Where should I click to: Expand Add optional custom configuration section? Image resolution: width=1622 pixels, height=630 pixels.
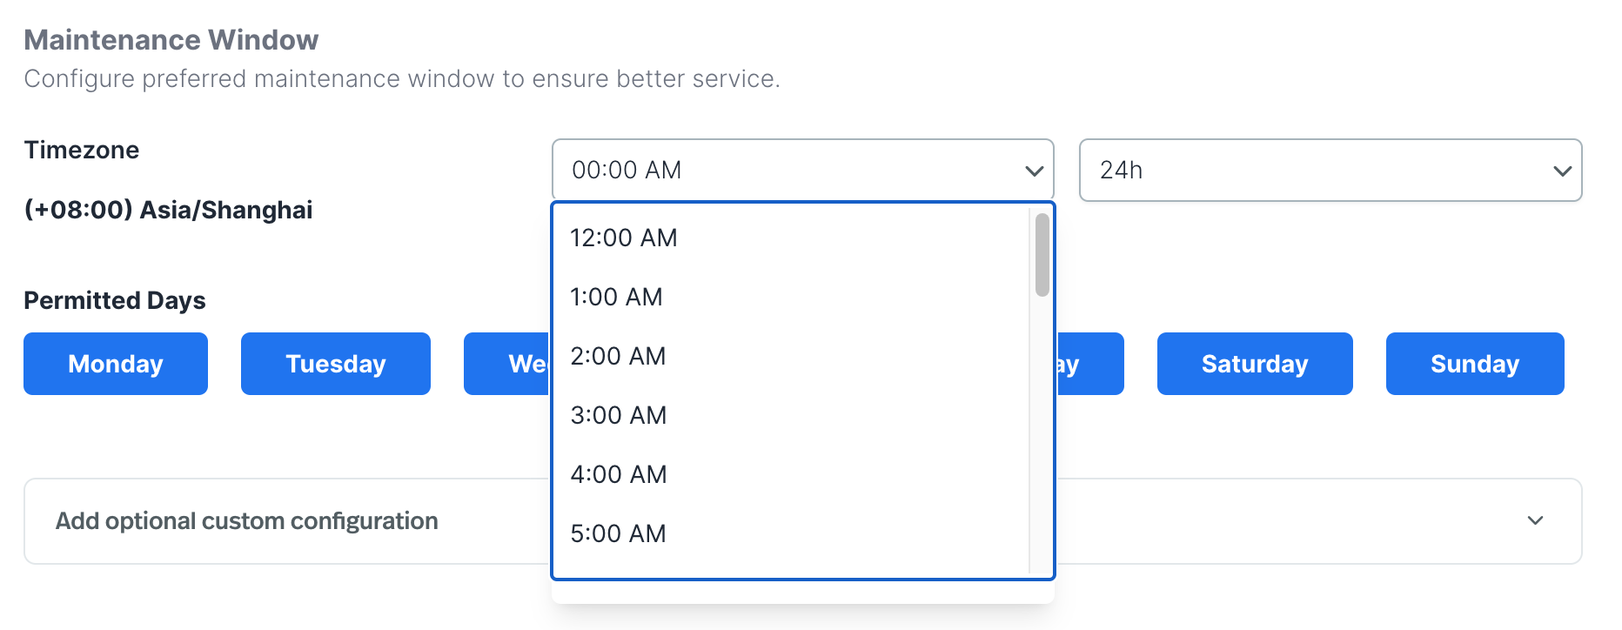coord(247,521)
